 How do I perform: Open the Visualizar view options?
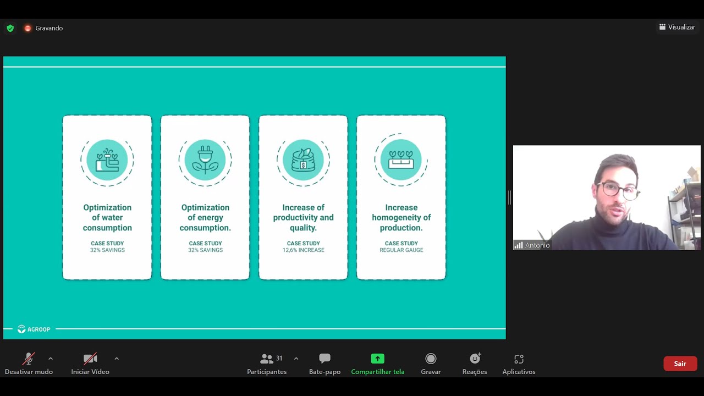point(677,27)
